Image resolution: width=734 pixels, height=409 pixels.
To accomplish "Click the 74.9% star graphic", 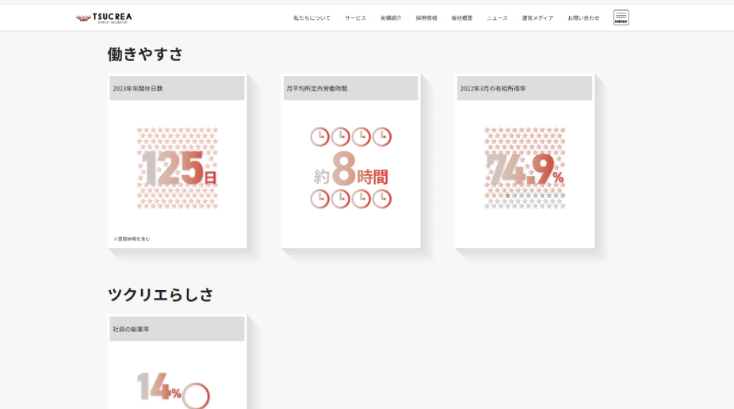I will (524, 168).
